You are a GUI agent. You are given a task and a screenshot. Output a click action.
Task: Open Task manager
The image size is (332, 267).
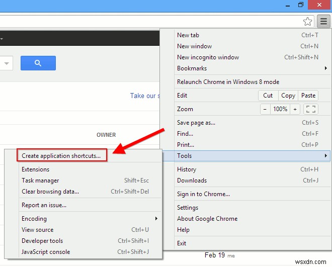pos(90,181)
